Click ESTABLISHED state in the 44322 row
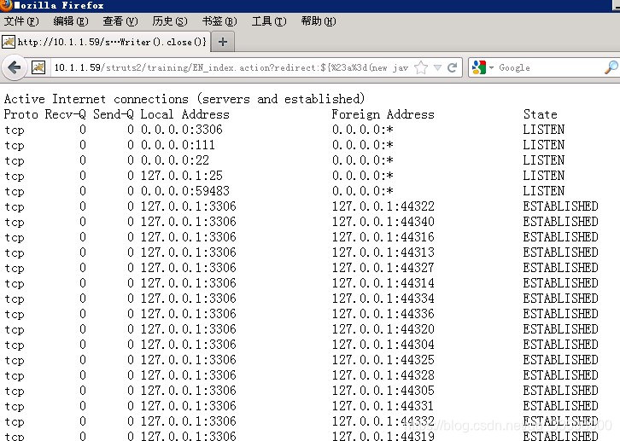The image size is (620, 441). coord(561,206)
